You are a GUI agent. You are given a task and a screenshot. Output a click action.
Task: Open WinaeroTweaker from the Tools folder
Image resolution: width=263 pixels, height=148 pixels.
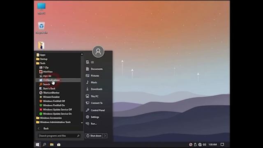[49, 97]
